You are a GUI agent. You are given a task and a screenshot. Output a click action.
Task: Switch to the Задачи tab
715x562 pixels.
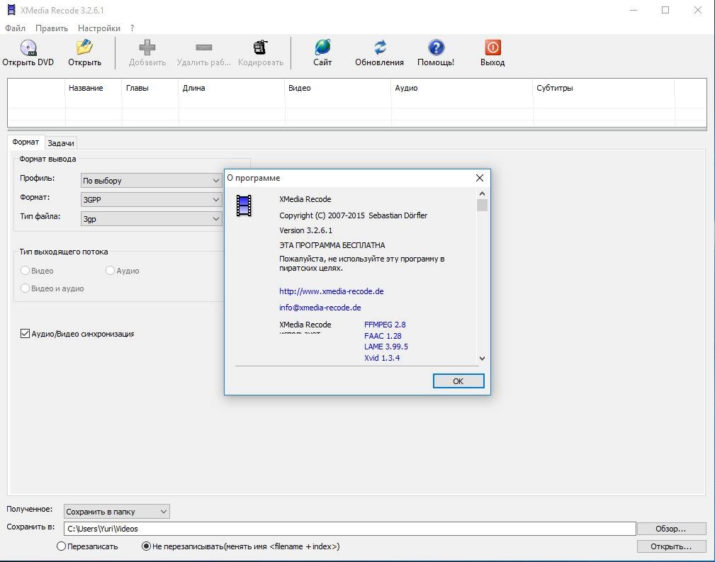pyautogui.click(x=61, y=142)
